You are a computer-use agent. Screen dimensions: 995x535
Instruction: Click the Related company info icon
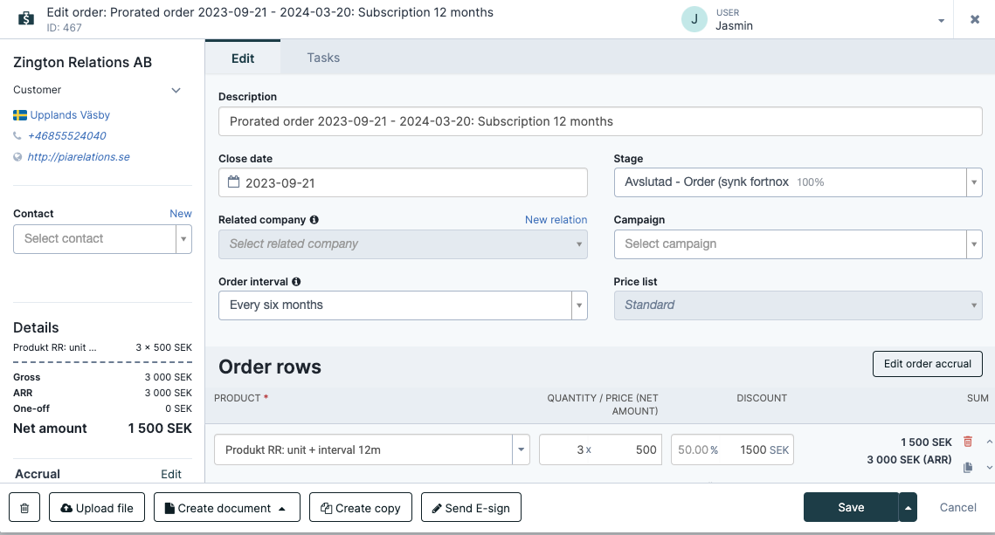(x=314, y=219)
